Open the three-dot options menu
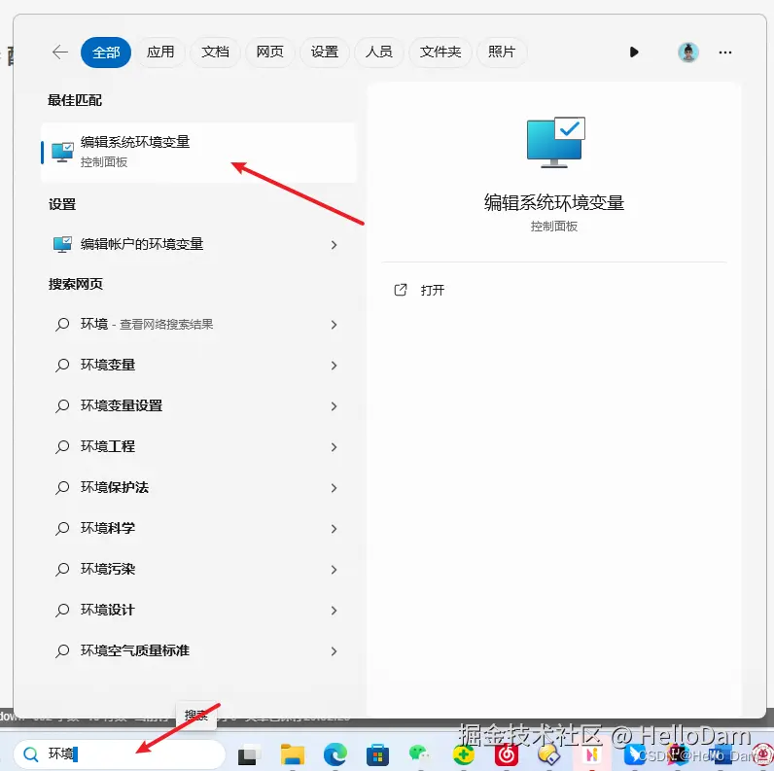Viewport: 774px width, 771px height. 725,52
